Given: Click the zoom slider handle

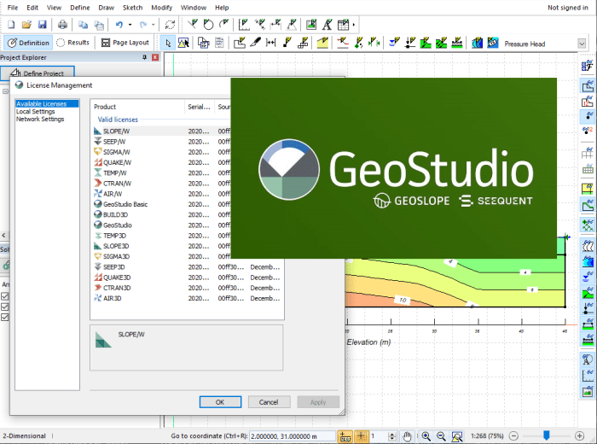Looking at the screenshot, I should point(547,435).
